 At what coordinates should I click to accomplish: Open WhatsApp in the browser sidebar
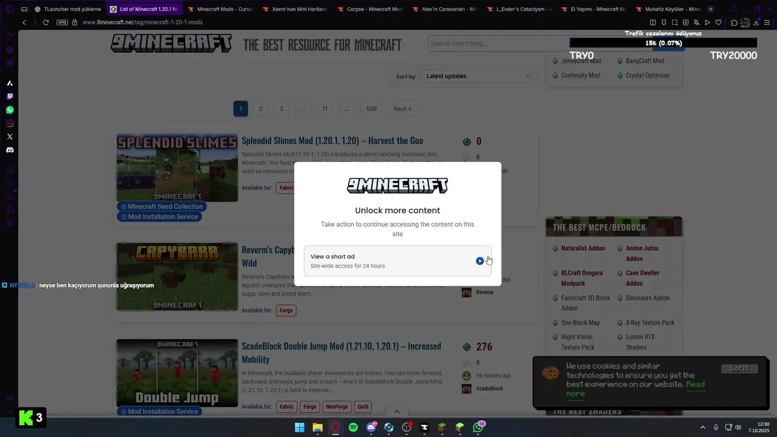click(10, 110)
